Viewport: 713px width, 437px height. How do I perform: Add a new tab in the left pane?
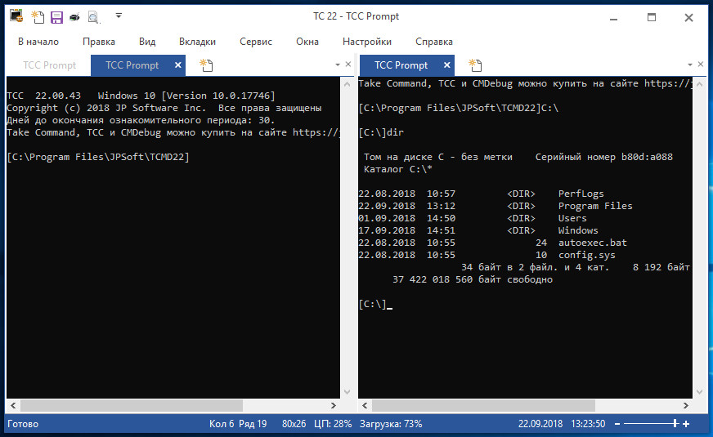(x=206, y=65)
